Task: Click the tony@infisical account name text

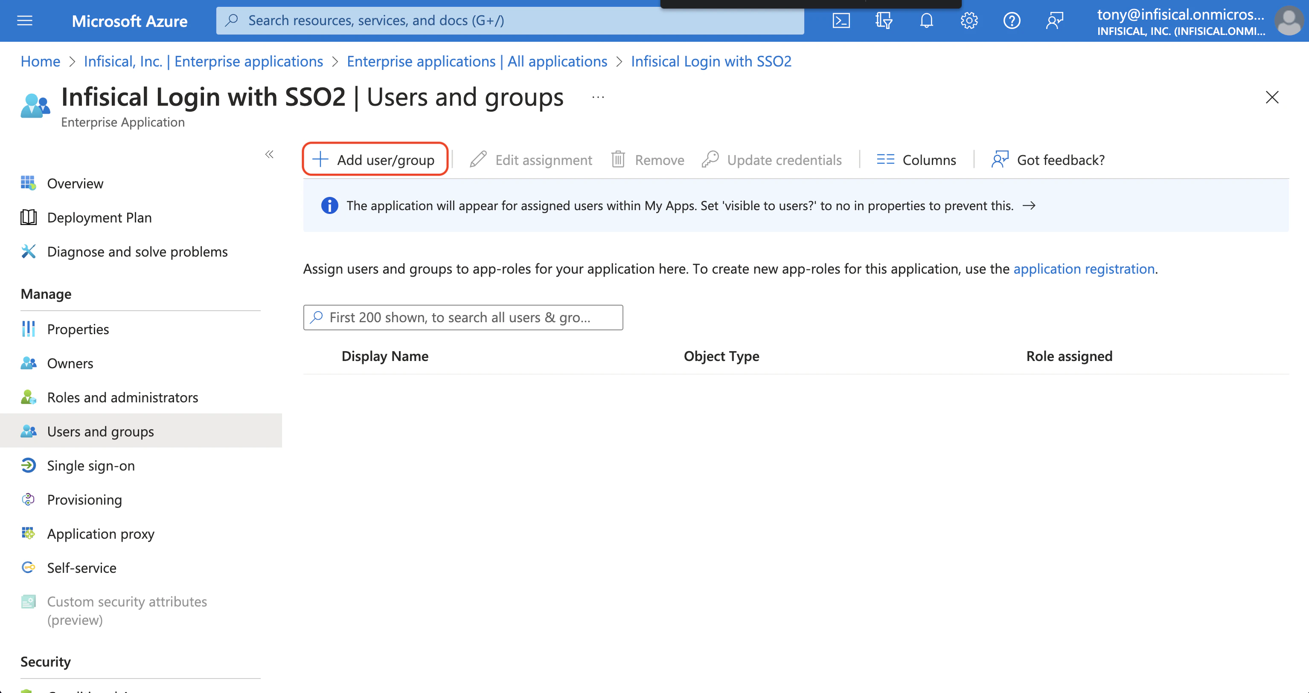Action: tap(1181, 14)
